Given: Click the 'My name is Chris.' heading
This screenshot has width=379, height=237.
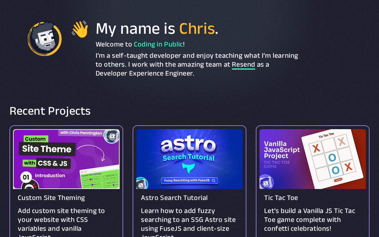Looking at the screenshot, I should click(157, 29).
